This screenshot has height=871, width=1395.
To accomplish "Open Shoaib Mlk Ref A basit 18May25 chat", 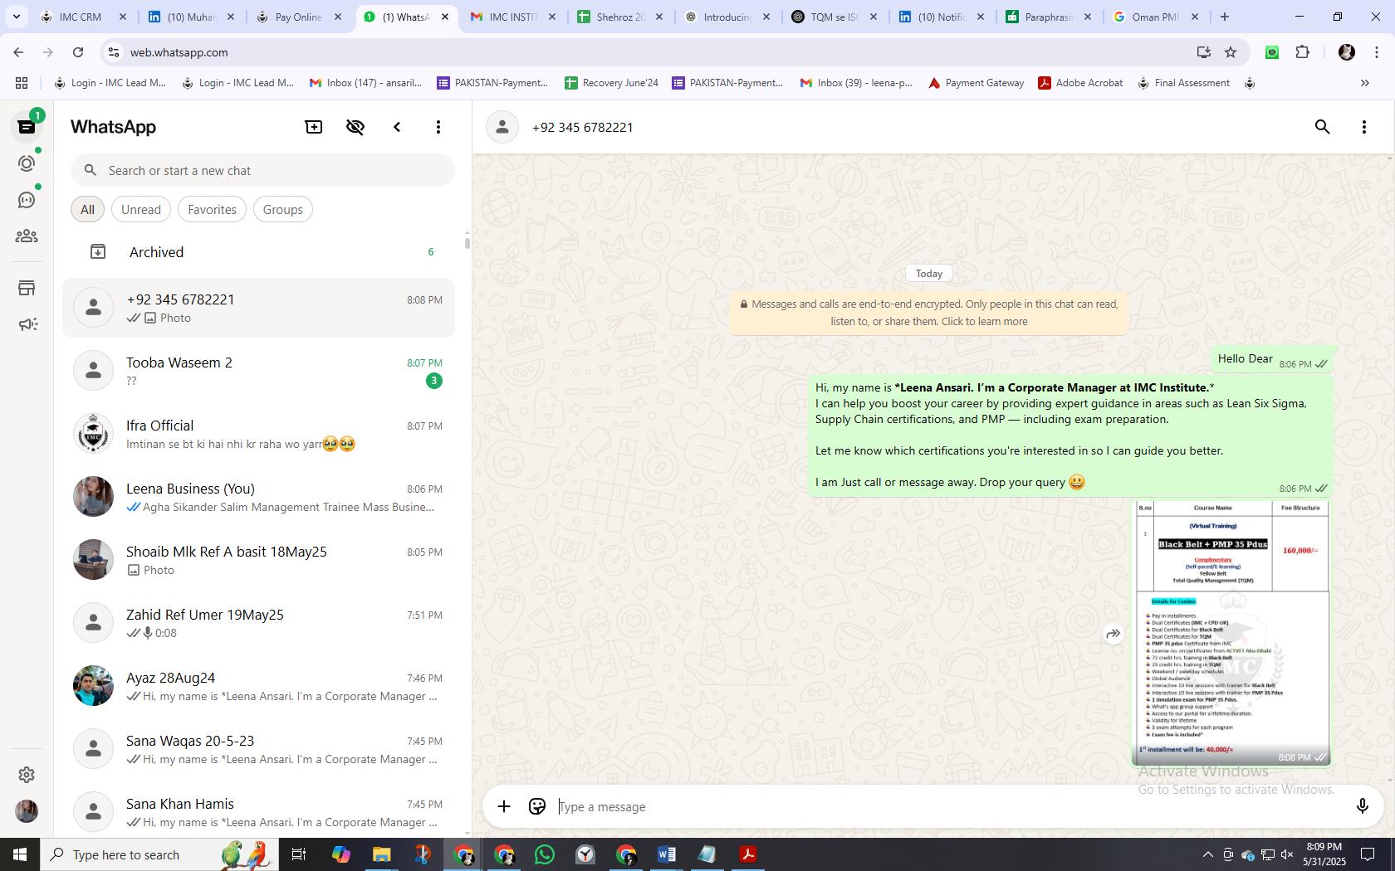I will (259, 560).
